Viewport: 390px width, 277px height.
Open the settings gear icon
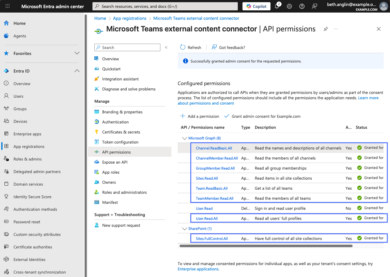point(289,6)
